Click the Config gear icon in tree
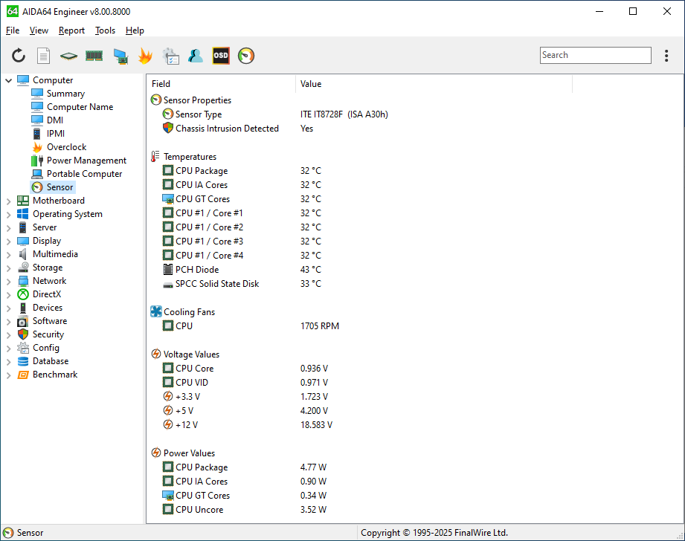This screenshot has height=541, width=685. (x=23, y=348)
